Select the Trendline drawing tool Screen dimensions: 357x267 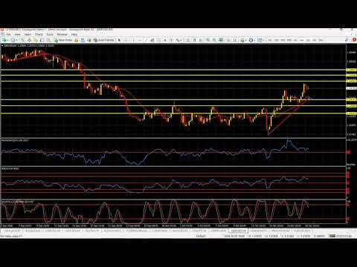146,40
